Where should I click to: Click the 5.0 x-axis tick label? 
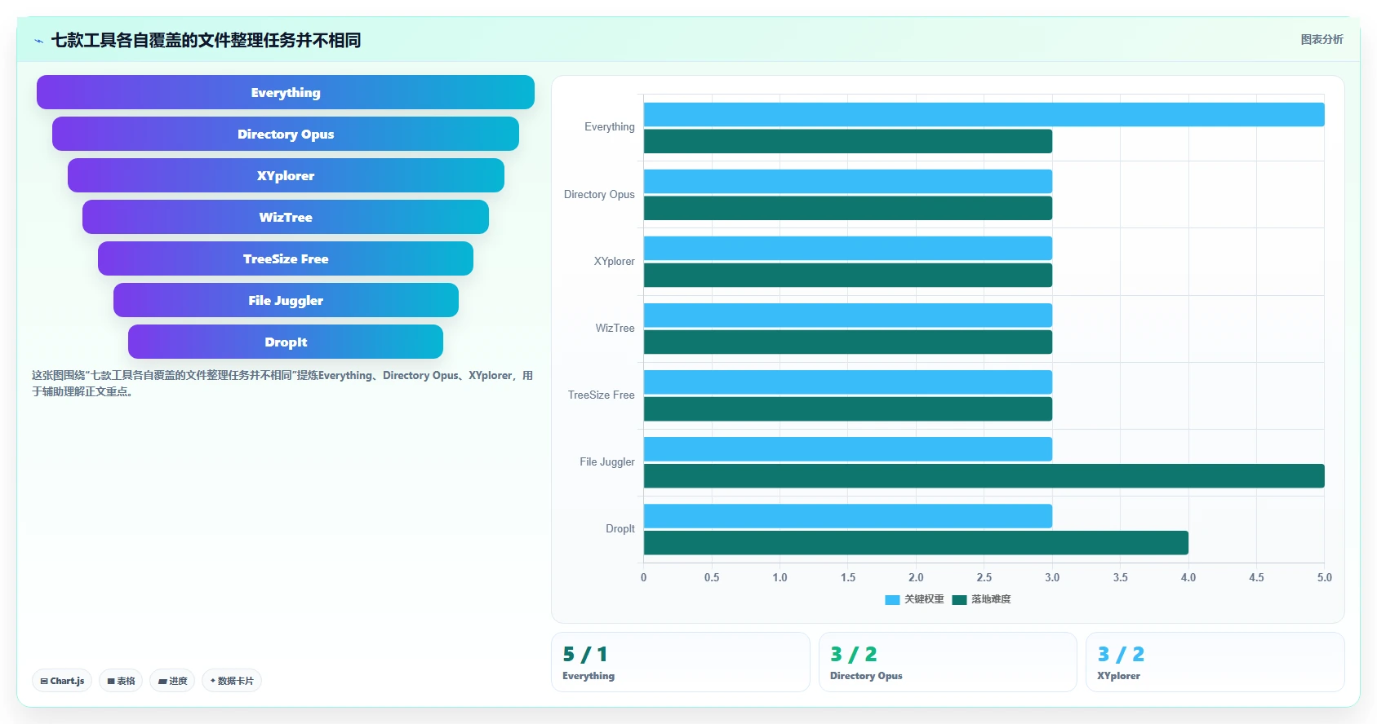(1324, 577)
